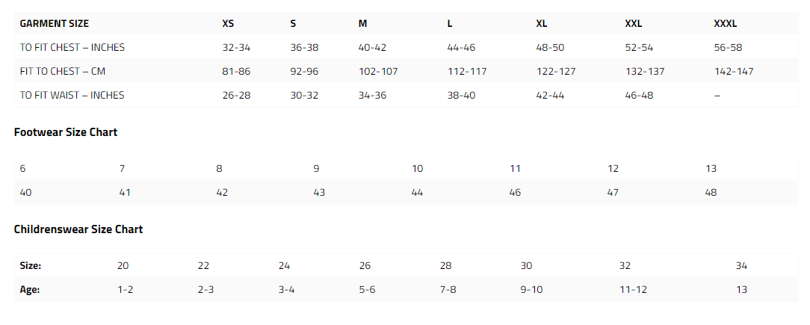This screenshot has width=810, height=325.
Task: Click the 46-48 waist inches value
Action: (x=639, y=95)
